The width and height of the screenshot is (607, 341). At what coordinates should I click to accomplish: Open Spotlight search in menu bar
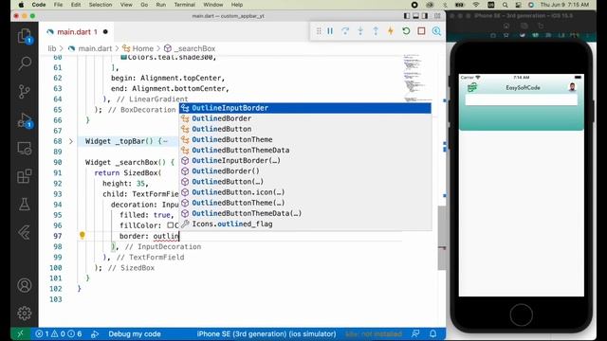coord(506,5)
